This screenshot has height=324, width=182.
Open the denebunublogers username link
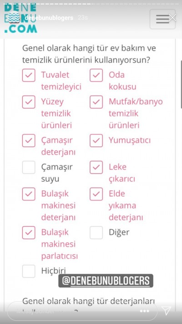[49, 18]
